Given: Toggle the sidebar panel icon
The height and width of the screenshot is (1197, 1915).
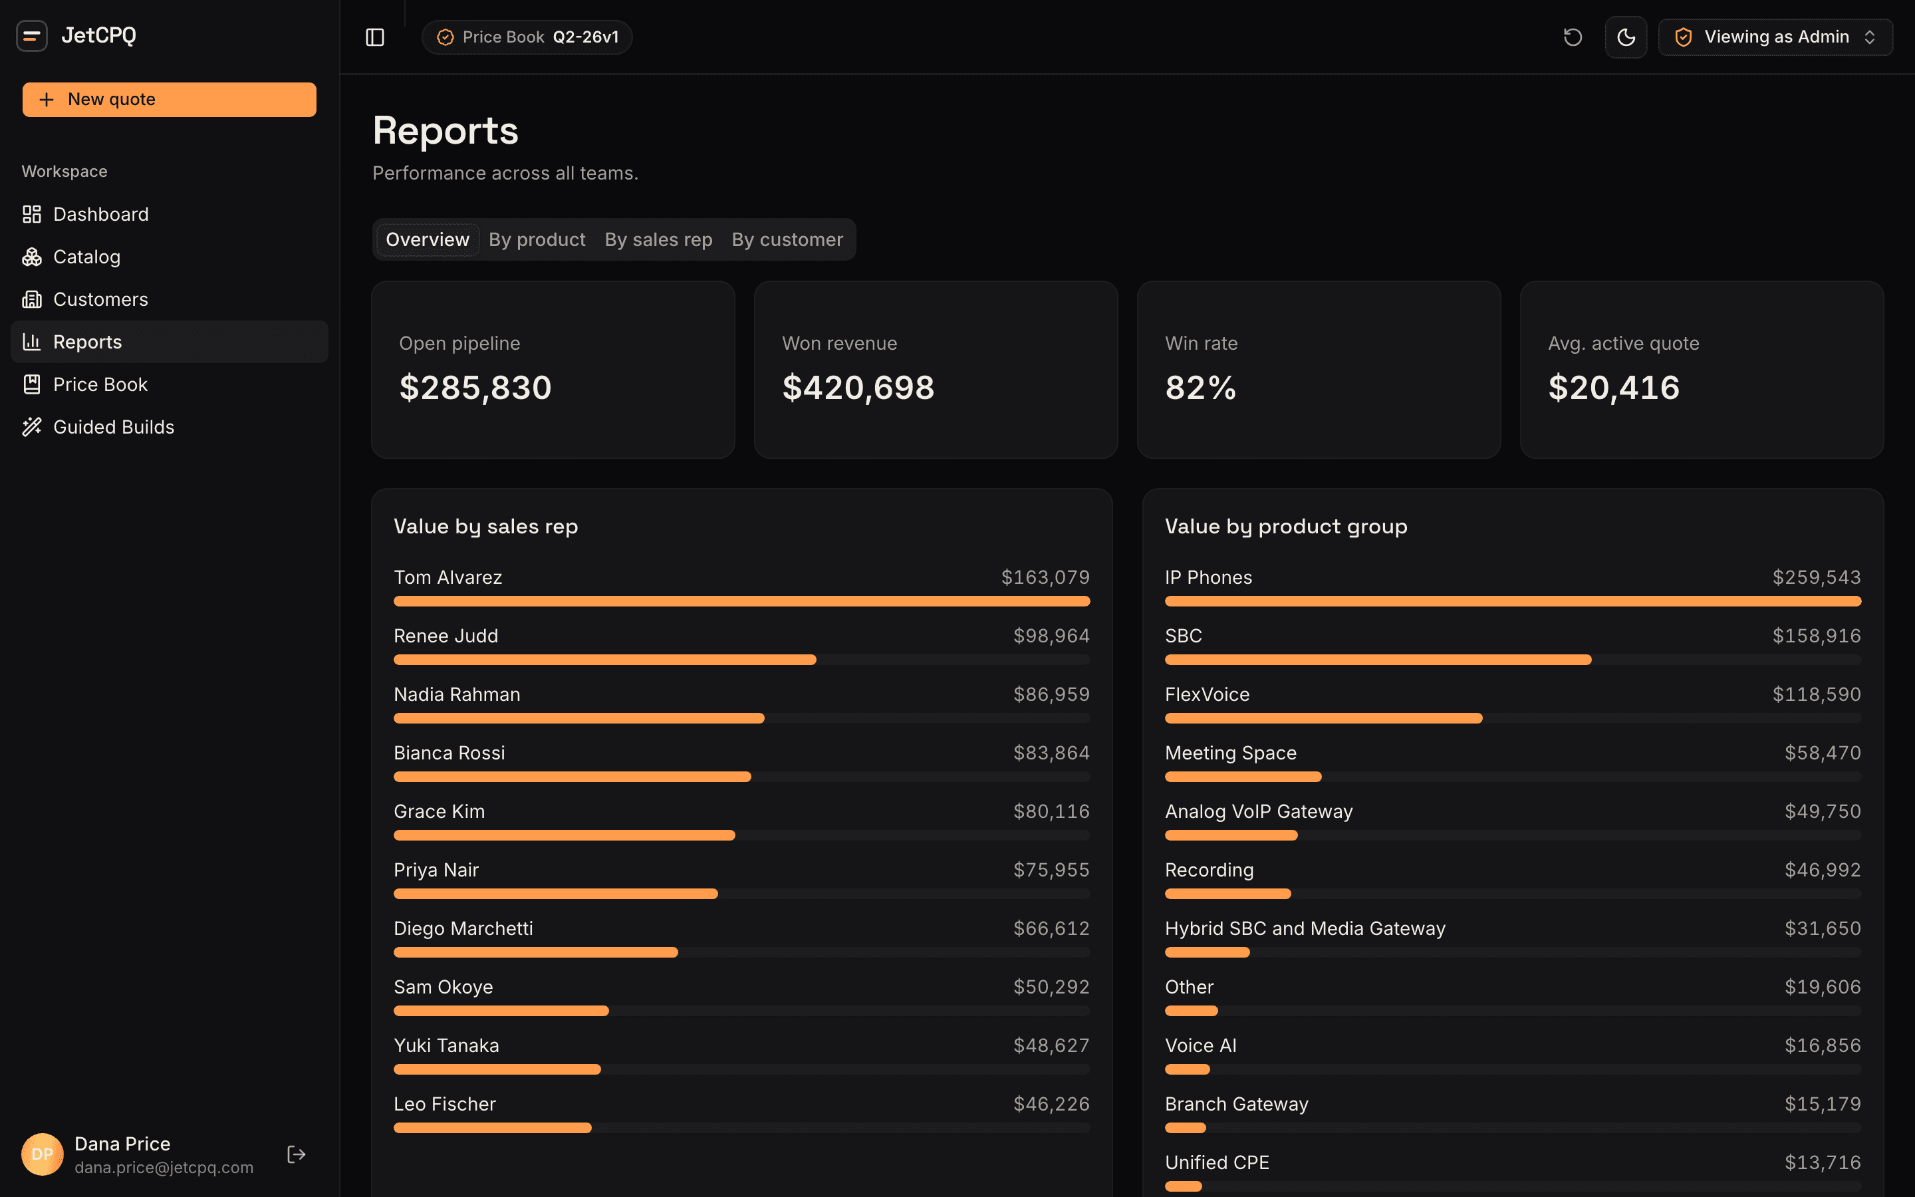Looking at the screenshot, I should (x=375, y=37).
